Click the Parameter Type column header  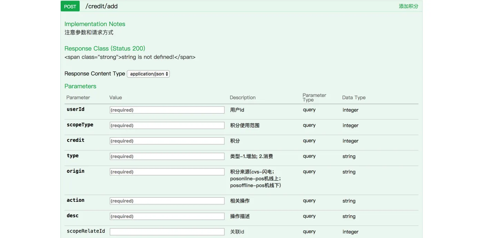(314, 97)
